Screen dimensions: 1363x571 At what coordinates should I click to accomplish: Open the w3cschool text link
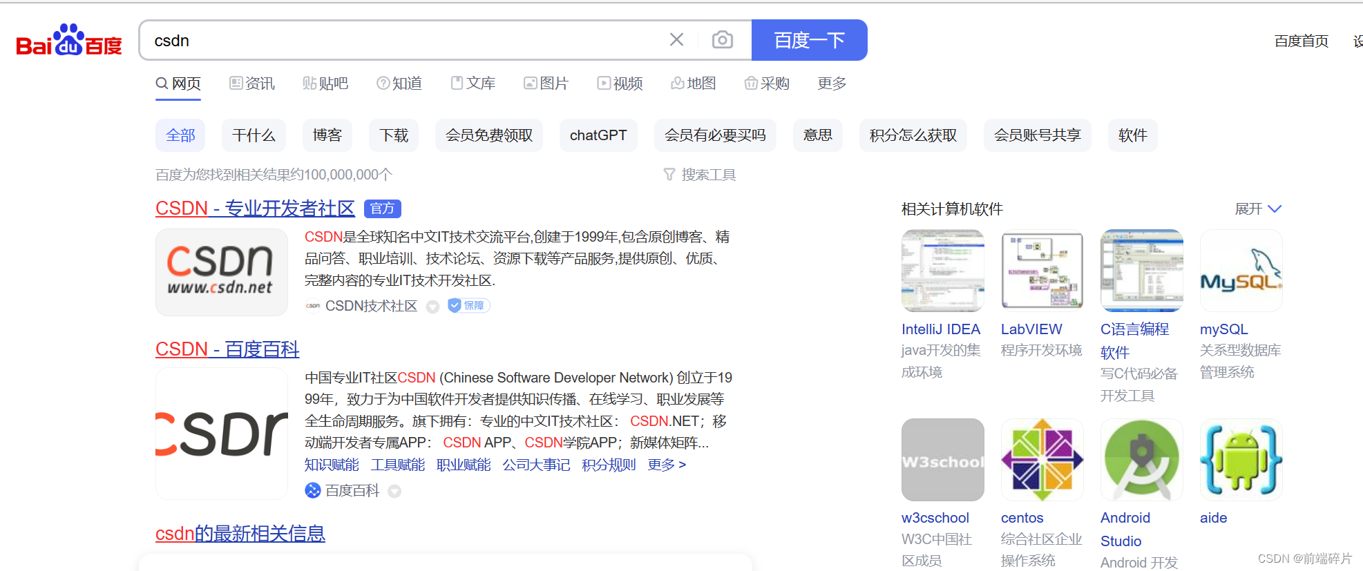pos(935,518)
